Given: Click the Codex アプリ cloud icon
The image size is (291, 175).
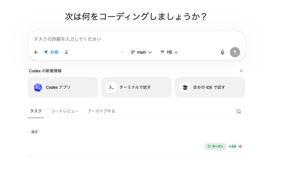Looking at the screenshot, I should point(38,87).
